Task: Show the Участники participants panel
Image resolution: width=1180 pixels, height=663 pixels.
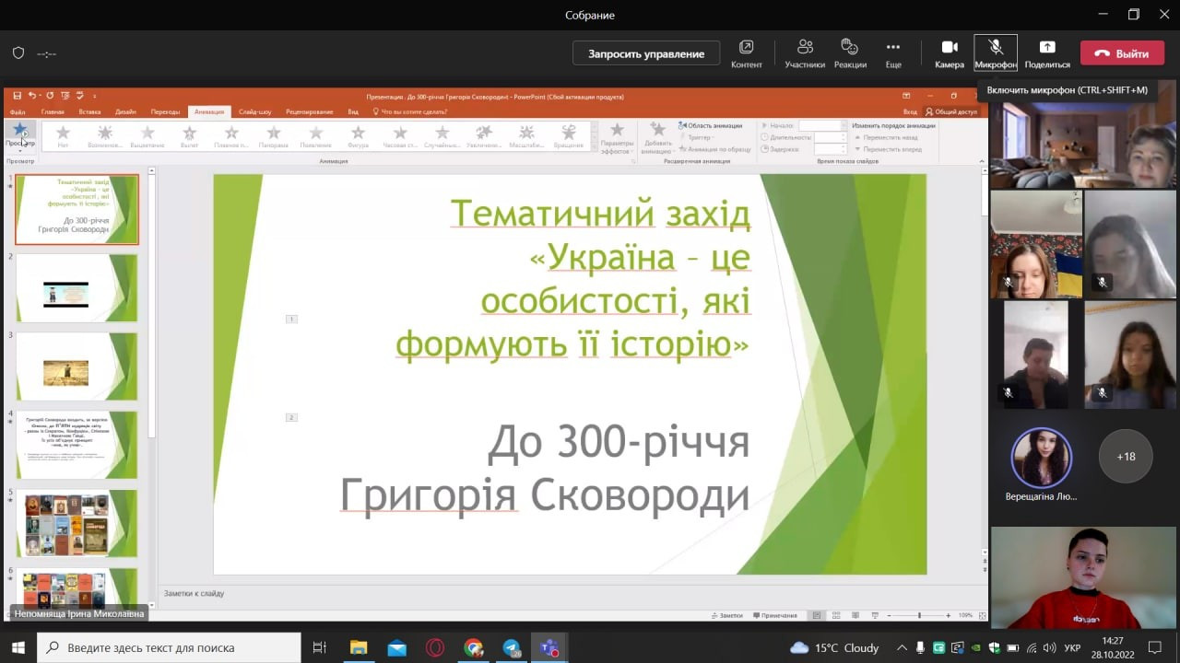Action: 805,53
